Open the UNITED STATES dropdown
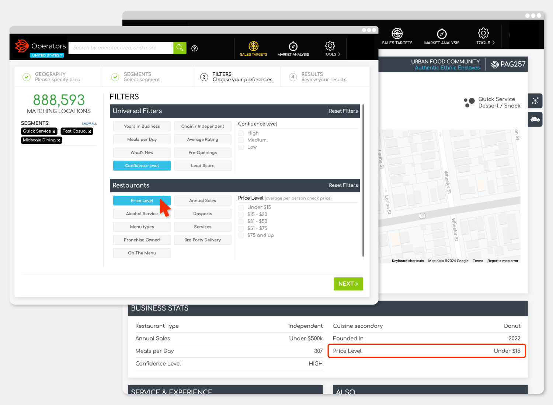The height and width of the screenshot is (405, 553). coord(47,55)
